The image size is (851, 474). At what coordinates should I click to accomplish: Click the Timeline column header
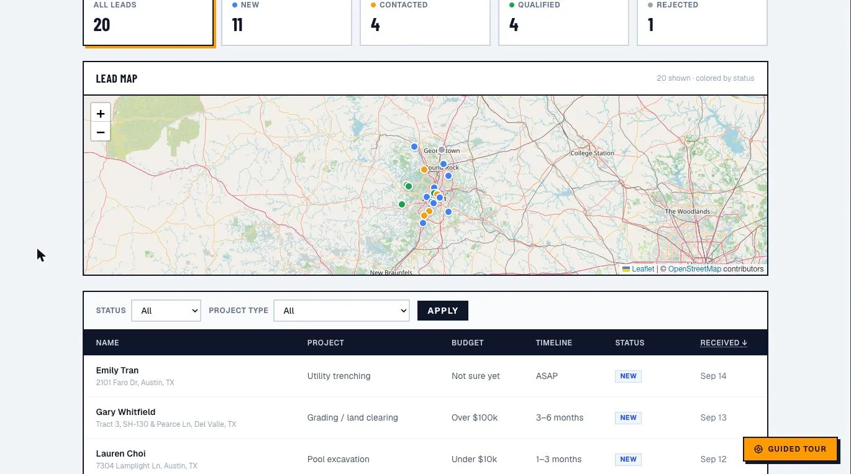tap(554, 343)
